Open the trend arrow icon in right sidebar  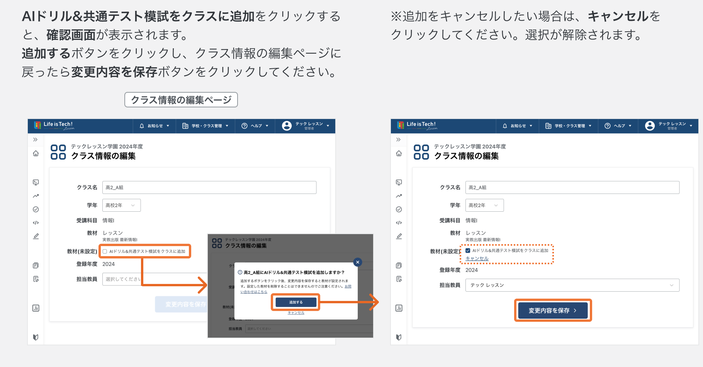[x=399, y=196]
